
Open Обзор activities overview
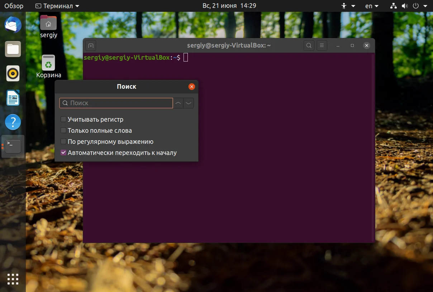point(14,6)
